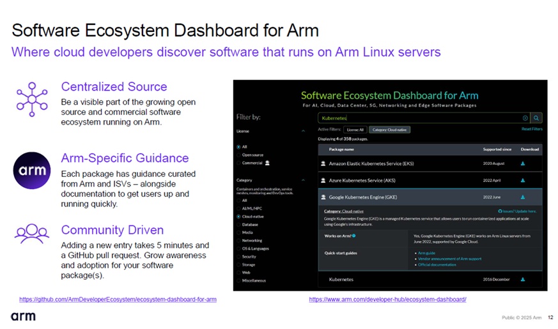Click the 'Community Driven' heading
The height and width of the screenshot is (329, 558).
point(112,230)
